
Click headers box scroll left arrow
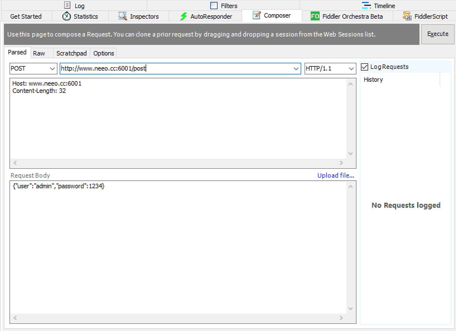[15, 163]
